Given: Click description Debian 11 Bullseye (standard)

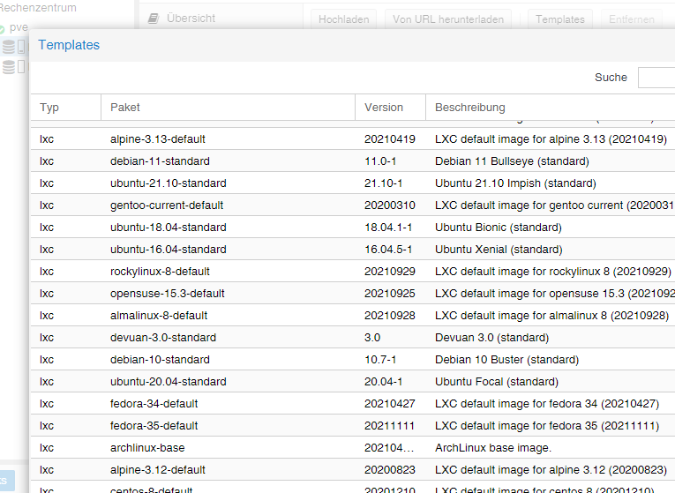Looking at the screenshot, I should tap(512, 161).
